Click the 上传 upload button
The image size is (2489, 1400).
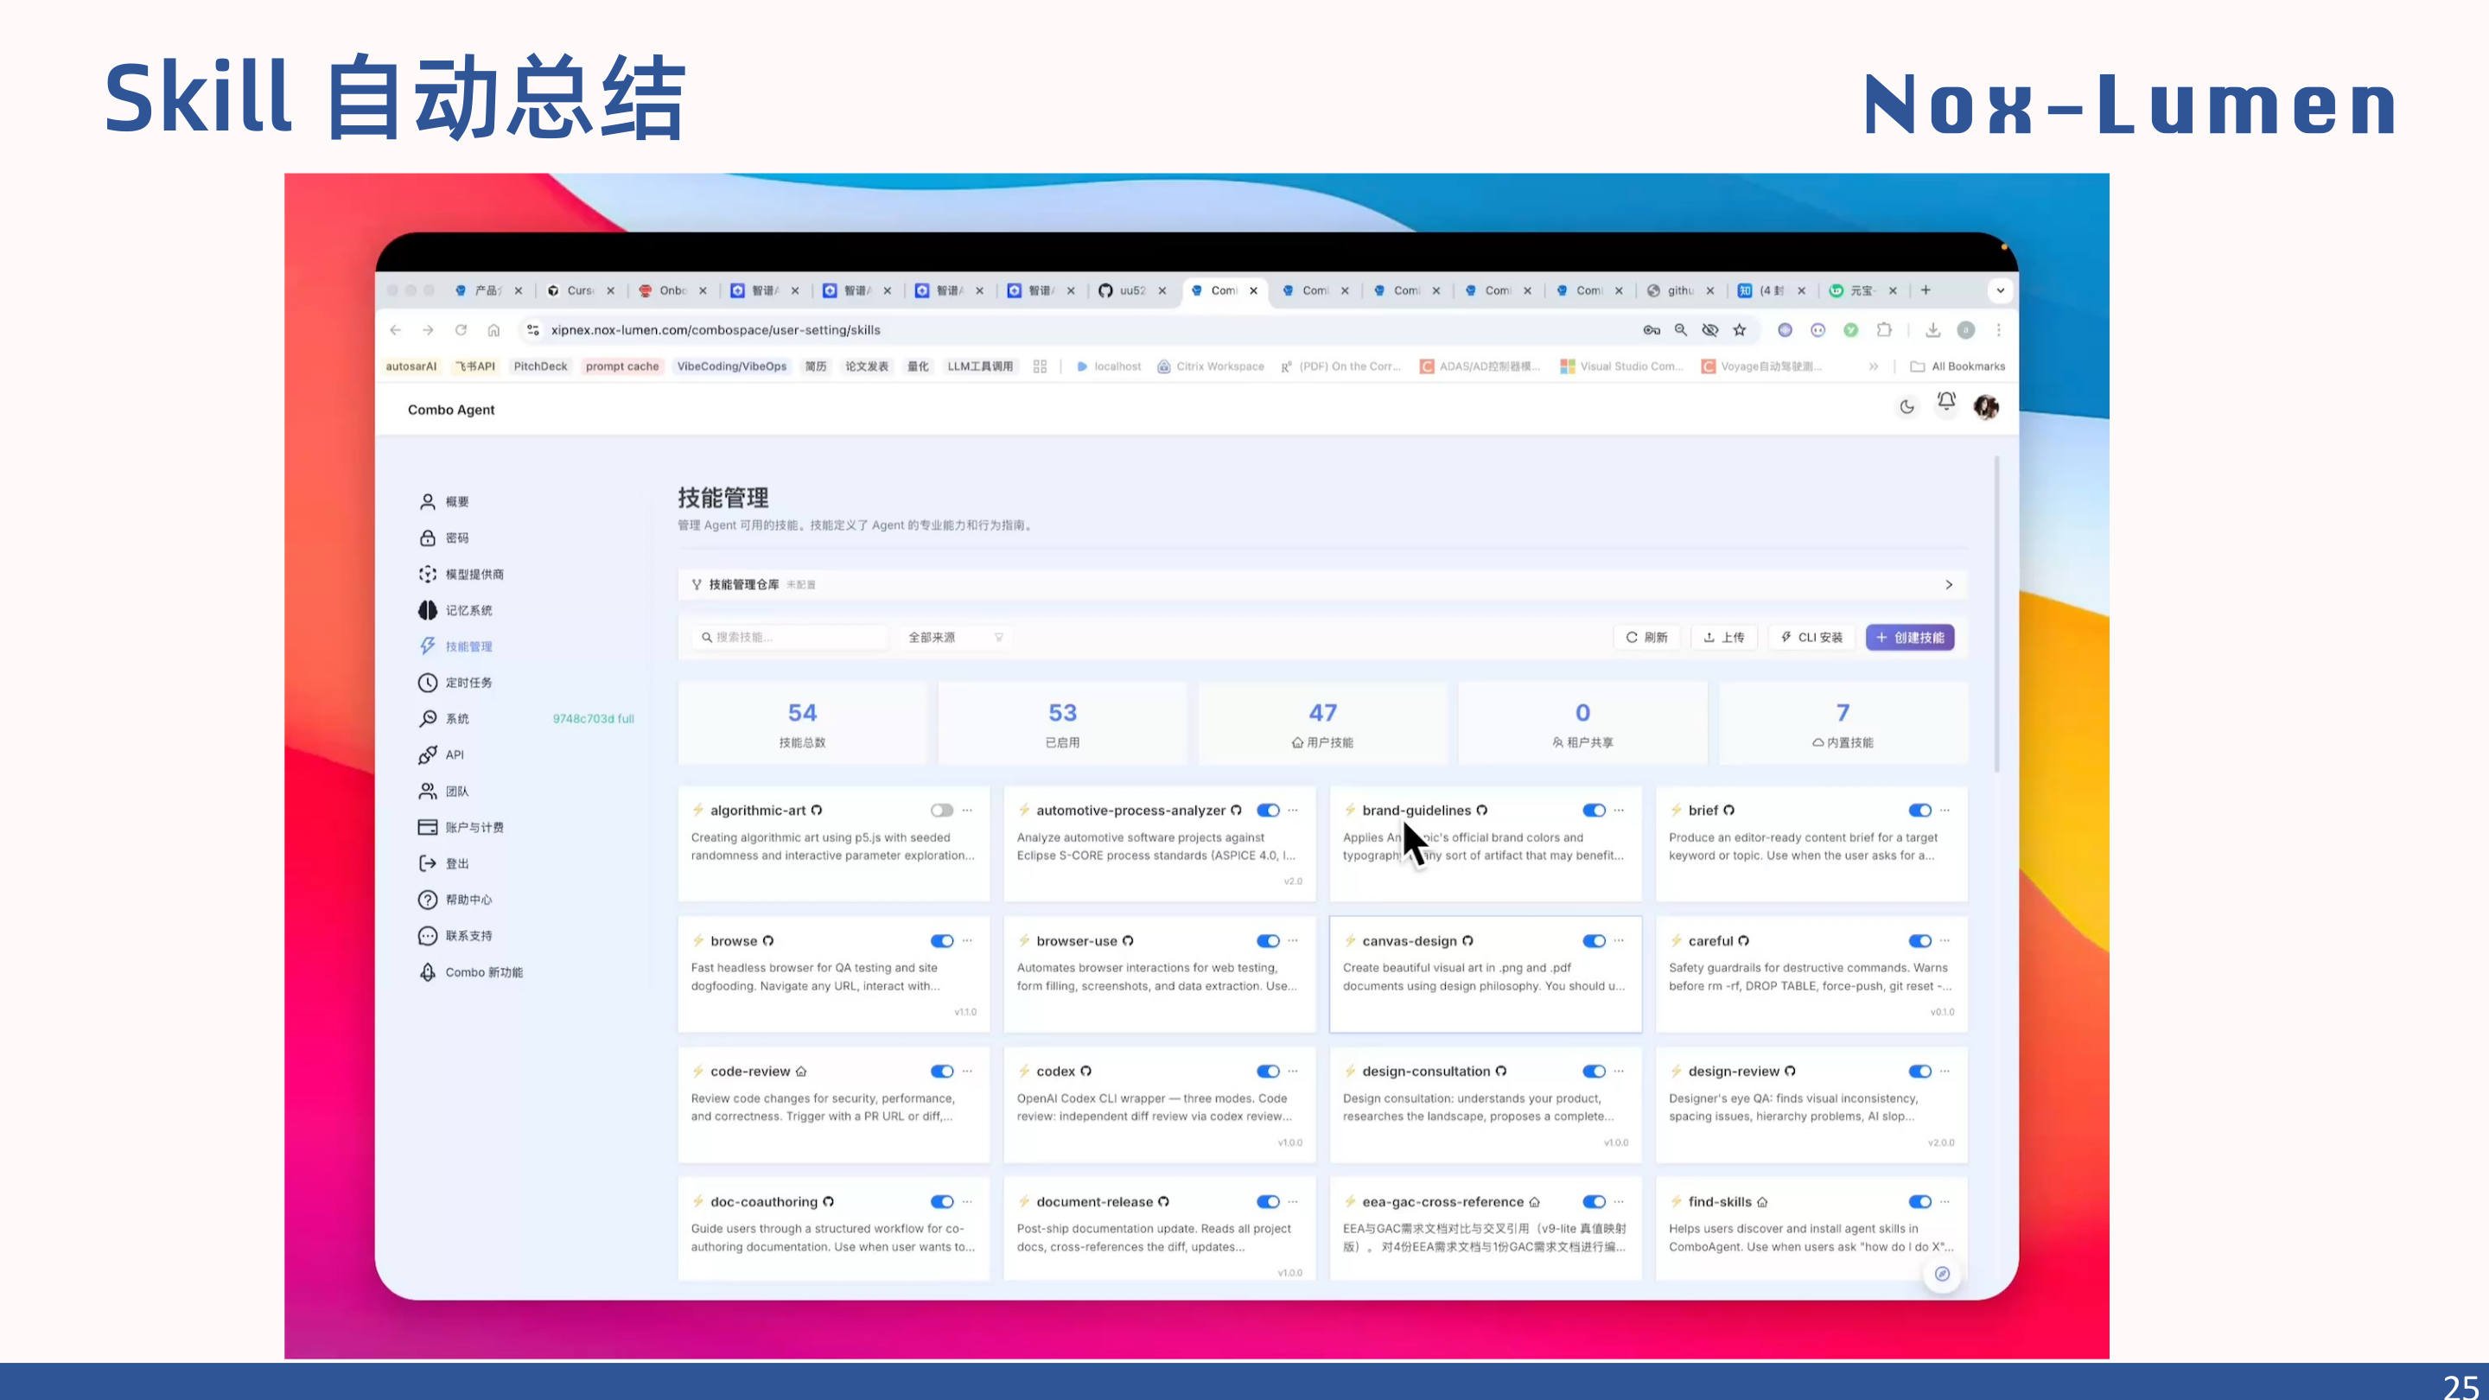[x=1724, y=637]
